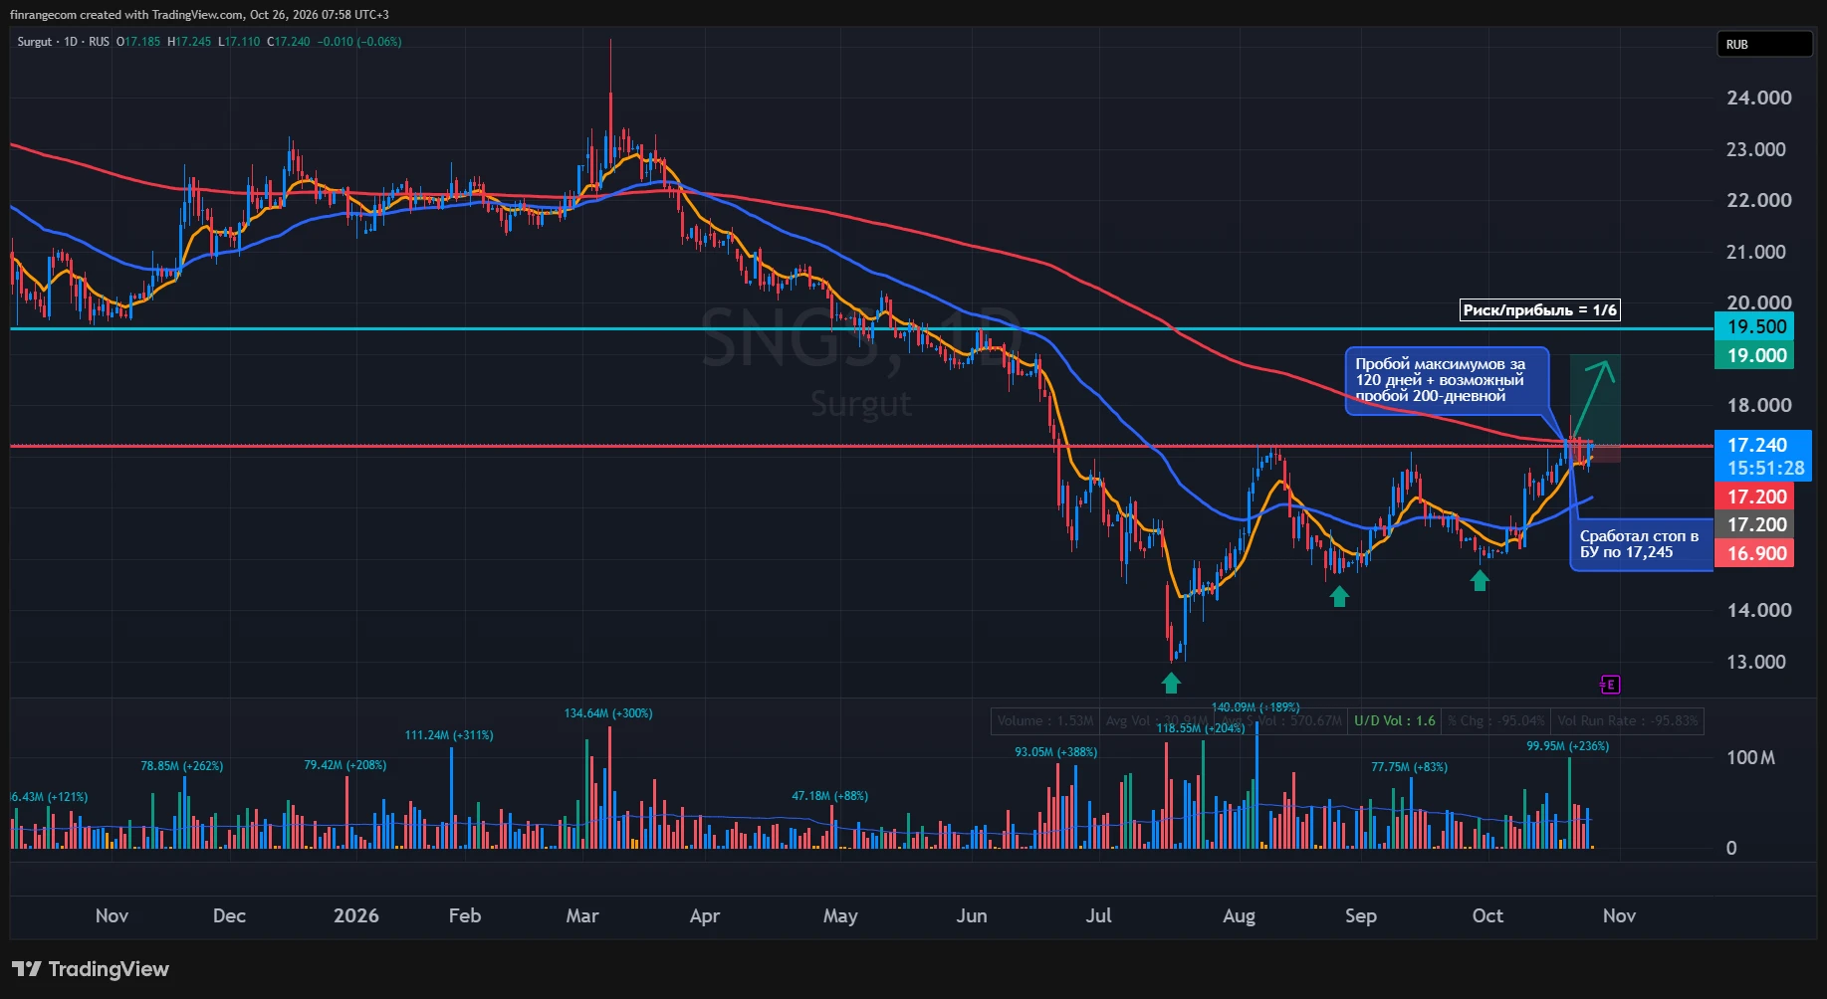Click the 79.42M (+208%) volume label
1827x999 pixels.
tap(345, 765)
